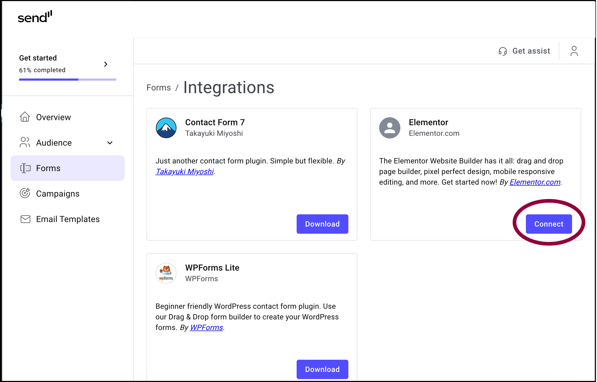Open the Overview menu item
This screenshot has height=382, width=597.
tap(68, 117)
